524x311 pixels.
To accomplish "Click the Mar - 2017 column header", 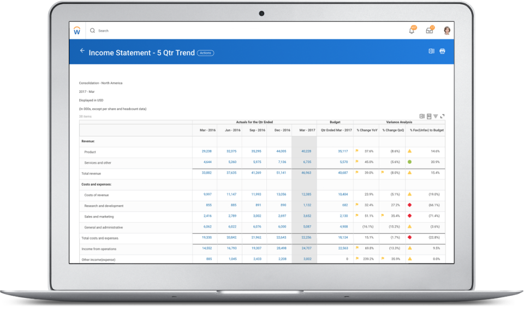I will pos(307,130).
